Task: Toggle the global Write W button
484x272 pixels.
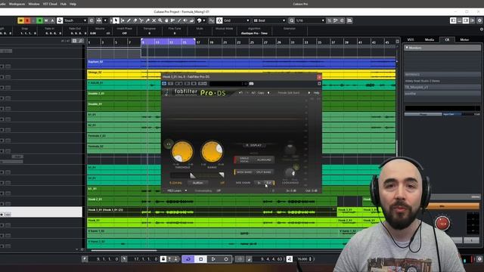Action: point(46,20)
